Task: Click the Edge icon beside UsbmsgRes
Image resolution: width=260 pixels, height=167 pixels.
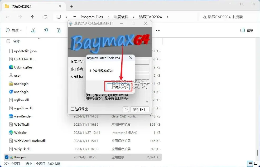Action: 11,67
